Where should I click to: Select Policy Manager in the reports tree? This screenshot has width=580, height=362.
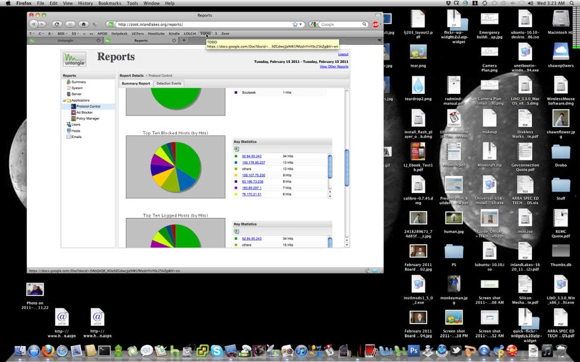click(87, 119)
